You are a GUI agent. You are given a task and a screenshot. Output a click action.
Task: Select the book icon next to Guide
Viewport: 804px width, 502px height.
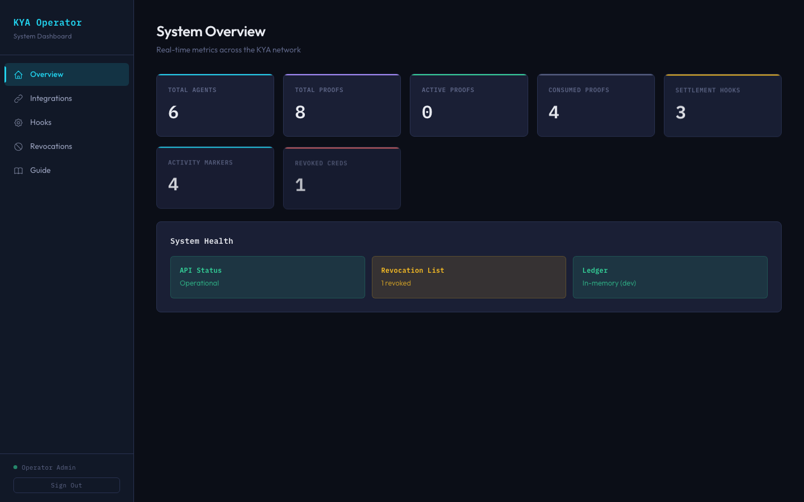(x=18, y=170)
